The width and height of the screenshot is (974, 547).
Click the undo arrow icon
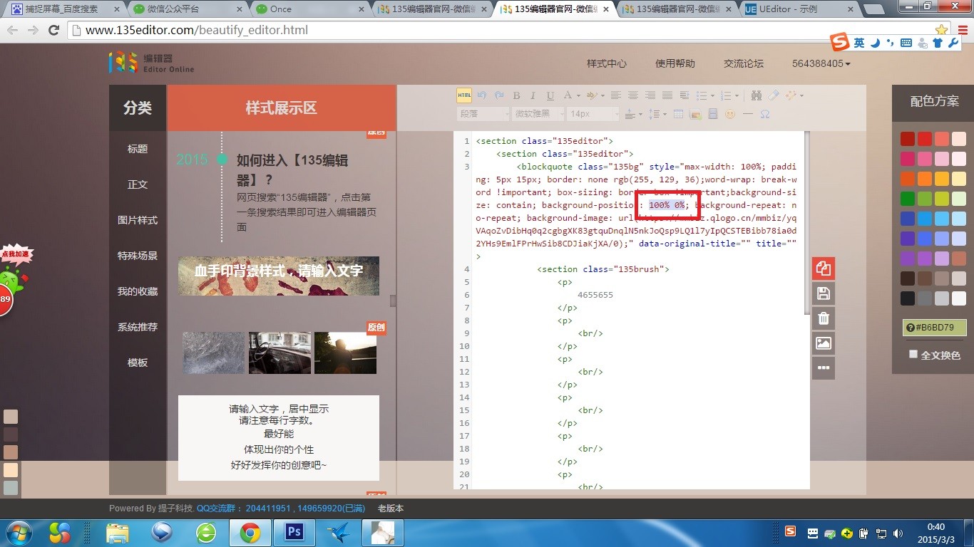point(481,95)
